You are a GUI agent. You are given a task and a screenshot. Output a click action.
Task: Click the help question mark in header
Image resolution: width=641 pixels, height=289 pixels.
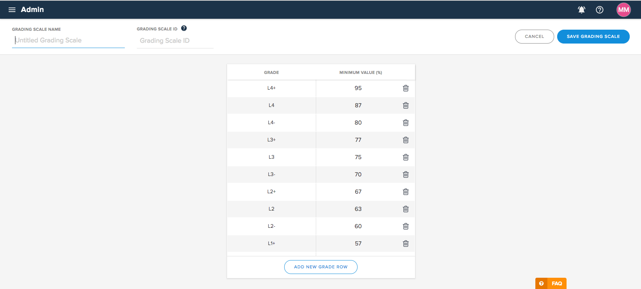click(x=600, y=10)
